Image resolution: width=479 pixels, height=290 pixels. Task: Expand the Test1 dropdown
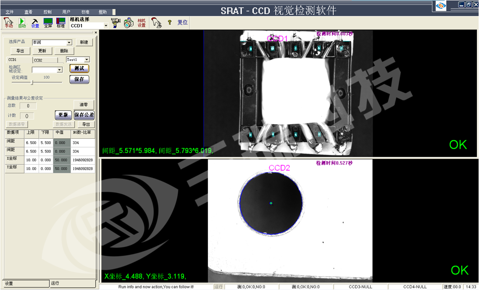(x=87, y=60)
